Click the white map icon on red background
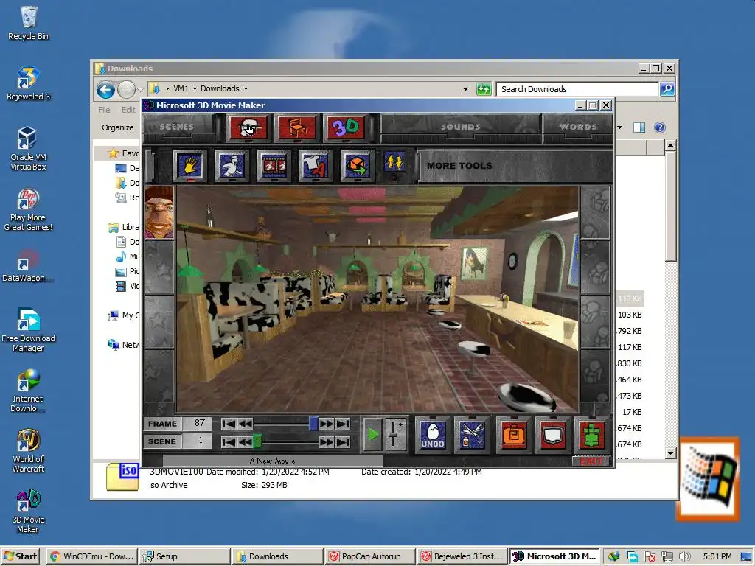The width and height of the screenshot is (755, 566). (553, 435)
